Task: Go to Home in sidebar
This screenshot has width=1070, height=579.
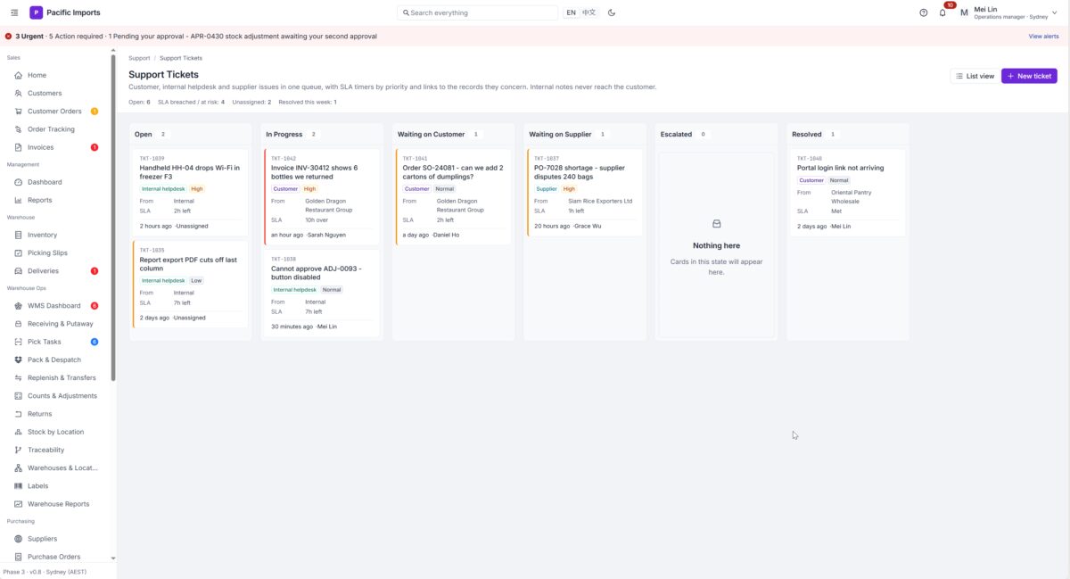Action: tap(57, 75)
